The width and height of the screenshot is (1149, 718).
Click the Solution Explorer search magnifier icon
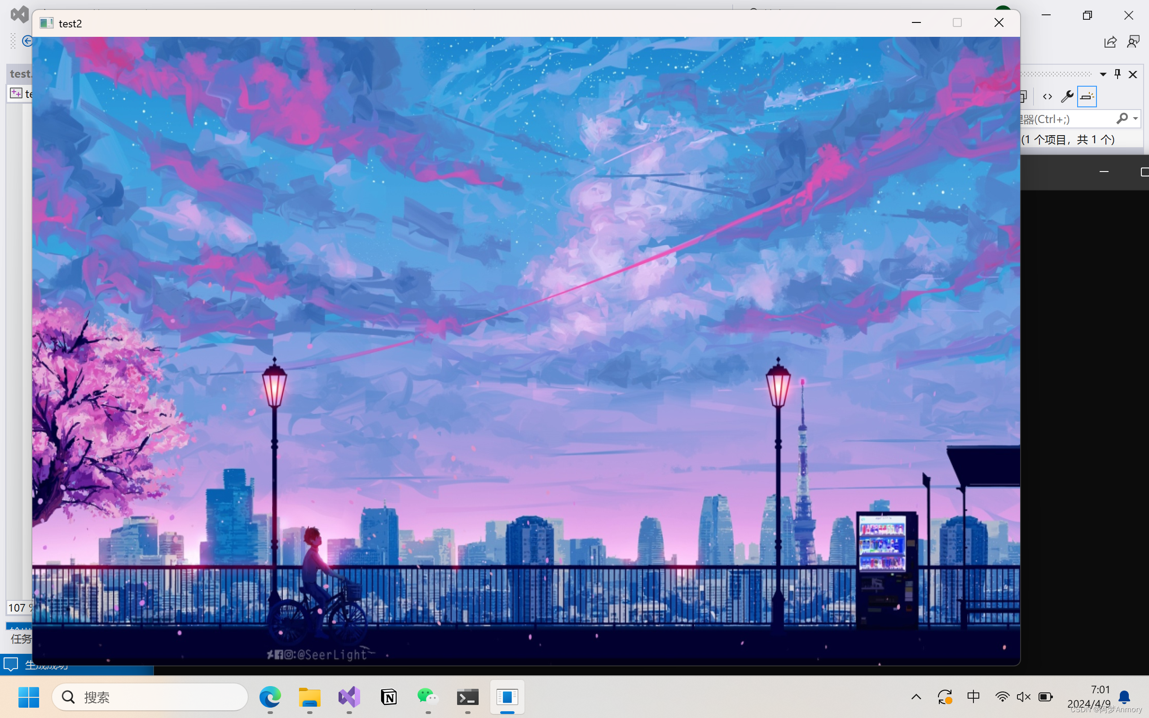coord(1122,118)
